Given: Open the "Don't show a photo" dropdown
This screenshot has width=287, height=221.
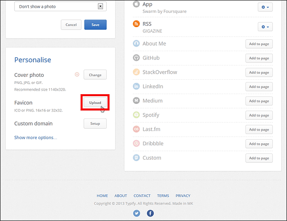Looking at the screenshot, I should [60, 7].
